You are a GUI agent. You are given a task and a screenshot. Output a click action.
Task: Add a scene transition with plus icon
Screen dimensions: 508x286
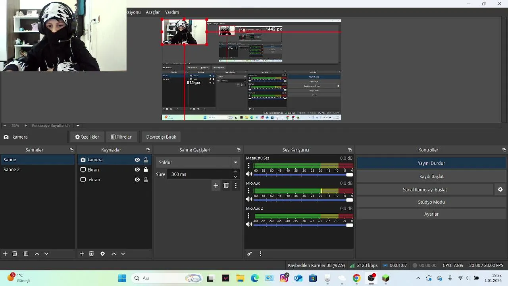pos(216,185)
